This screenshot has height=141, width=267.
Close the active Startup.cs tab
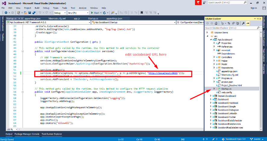22,19
